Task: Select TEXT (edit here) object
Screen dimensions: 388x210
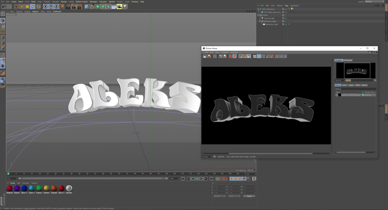Action: 268,9
